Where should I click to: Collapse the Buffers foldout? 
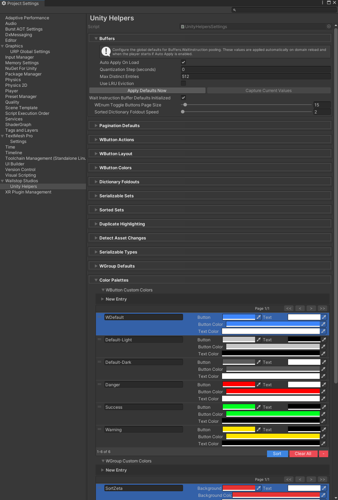tap(96, 38)
